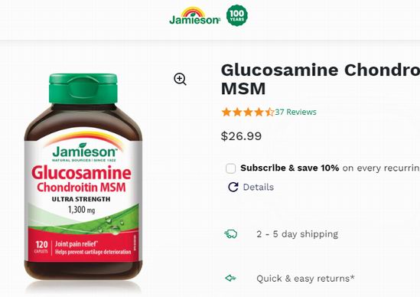Viewport: 420px width, 297px height.
Task: Click the Jamieson label on the bottle
Action: tap(85, 152)
